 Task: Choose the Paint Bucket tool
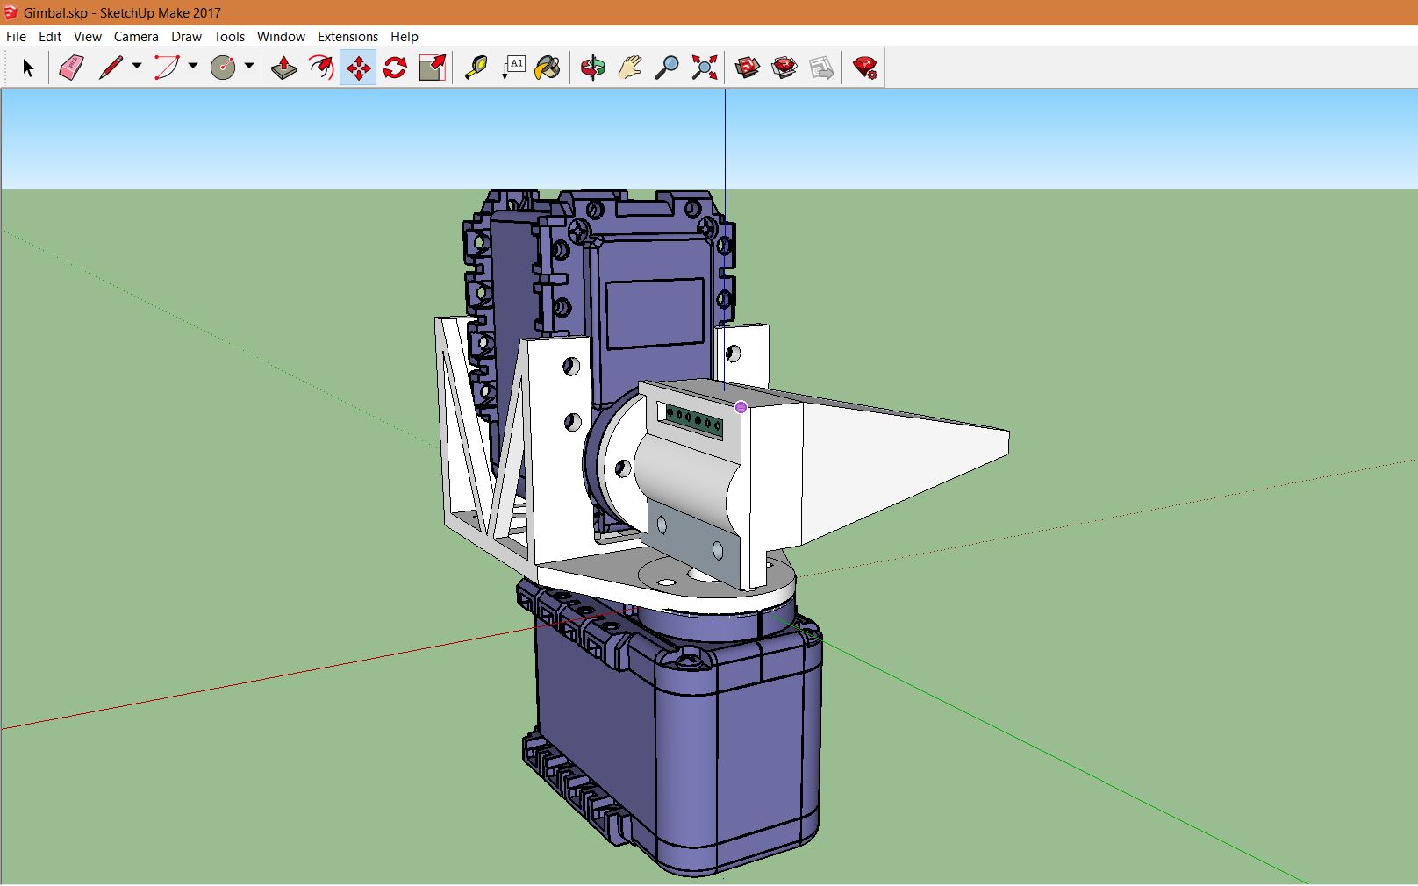click(548, 68)
